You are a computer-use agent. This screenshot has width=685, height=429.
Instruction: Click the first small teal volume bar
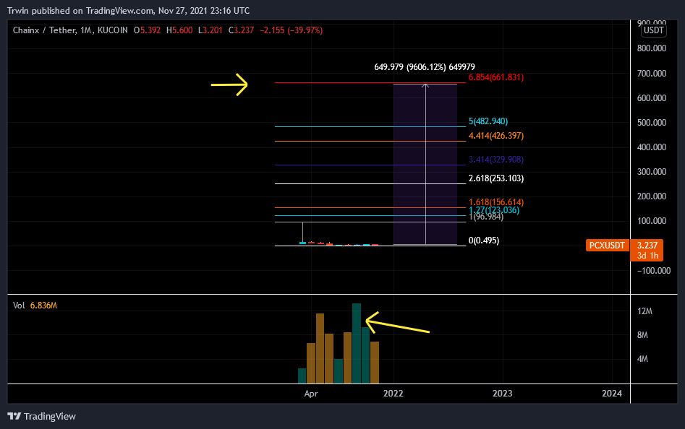pos(302,376)
